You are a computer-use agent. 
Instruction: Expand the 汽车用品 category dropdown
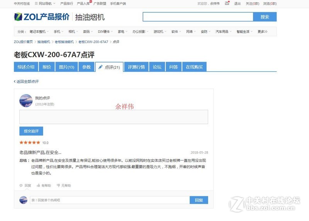tap(224, 32)
